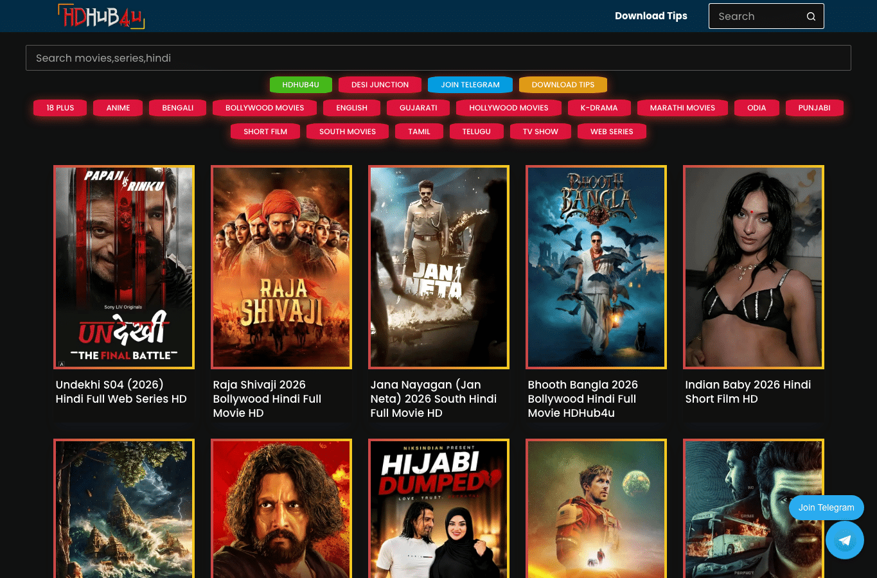Select the PUNJABI category

click(815, 108)
